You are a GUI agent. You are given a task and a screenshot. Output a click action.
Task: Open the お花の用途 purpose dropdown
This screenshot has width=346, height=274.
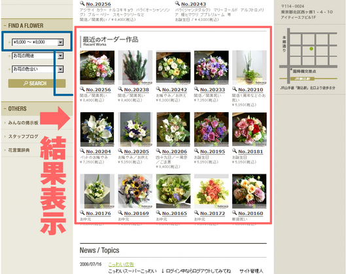coord(38,56)
